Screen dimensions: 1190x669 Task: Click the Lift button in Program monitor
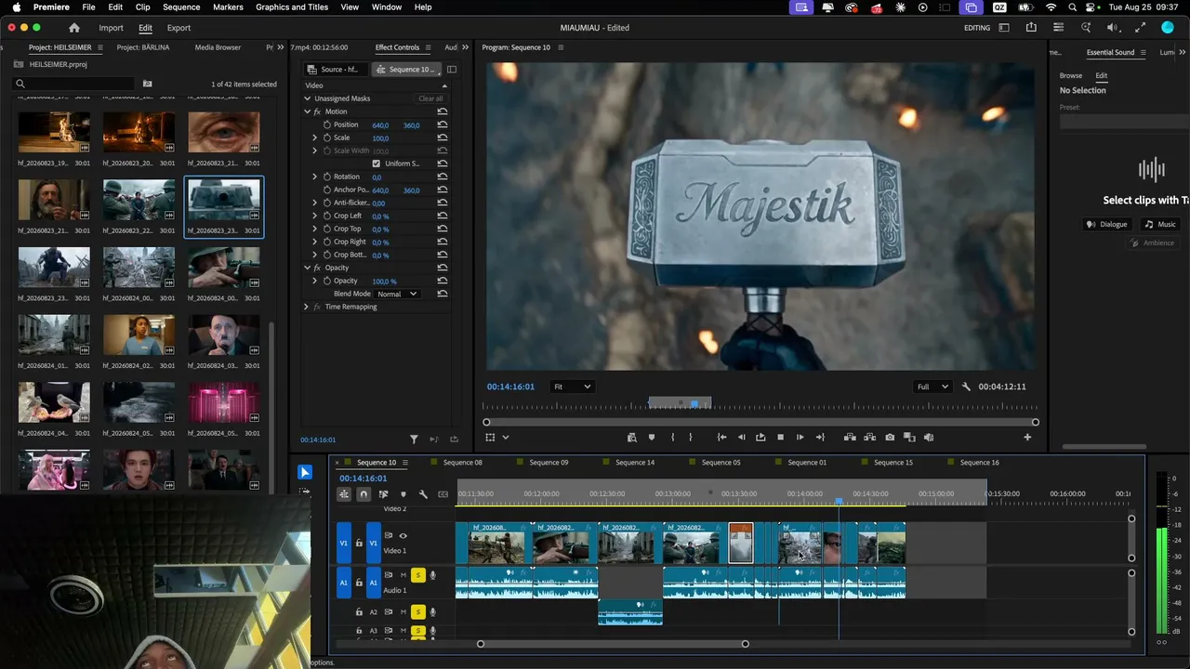(850, 437)
